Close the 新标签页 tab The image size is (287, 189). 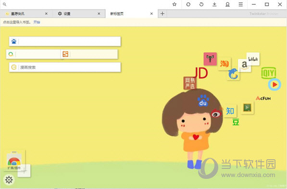[x=151, y=14]
